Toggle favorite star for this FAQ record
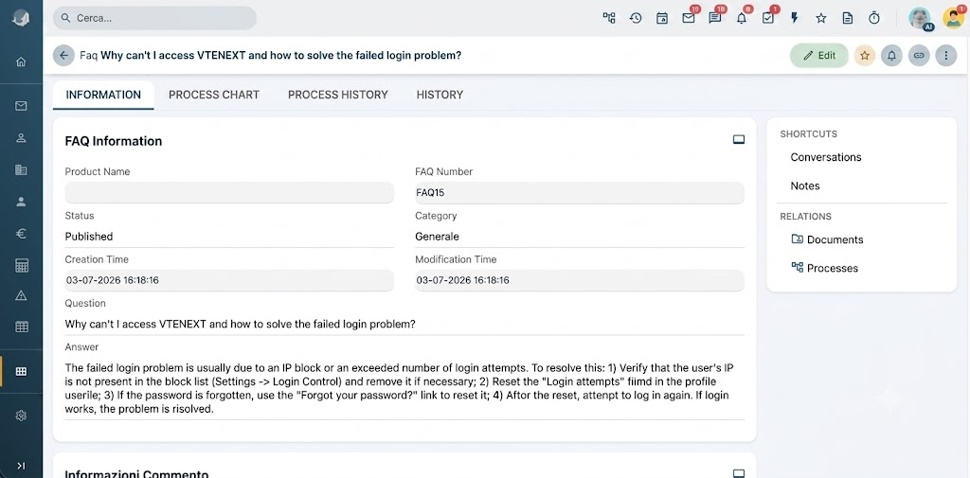The width and height of the screenshot is (970, 478). point(865,55)
